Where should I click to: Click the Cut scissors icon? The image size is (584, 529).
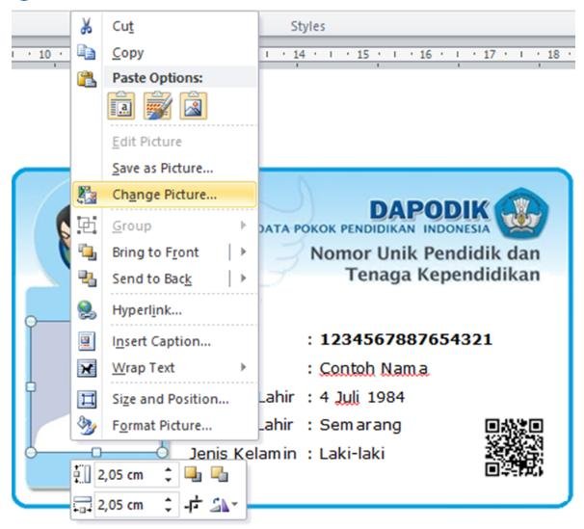[x=87, y=26]
